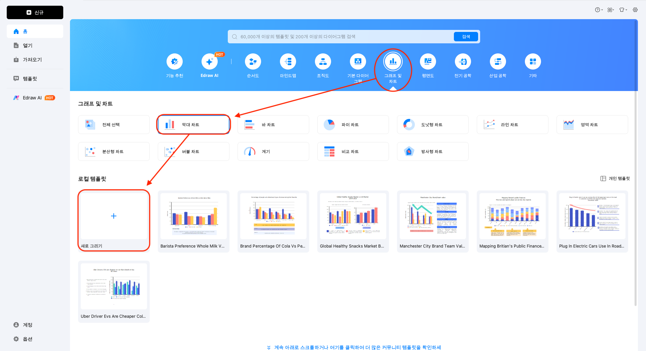Open the 가져오기 import menu item
The width and height of the screenshot is (646, 351).
point(32,59)
